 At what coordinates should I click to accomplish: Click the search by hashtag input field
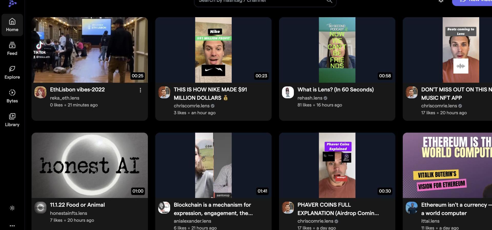[259, 2]
